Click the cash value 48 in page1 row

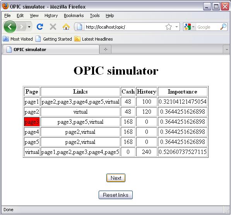tap(128, 102)
